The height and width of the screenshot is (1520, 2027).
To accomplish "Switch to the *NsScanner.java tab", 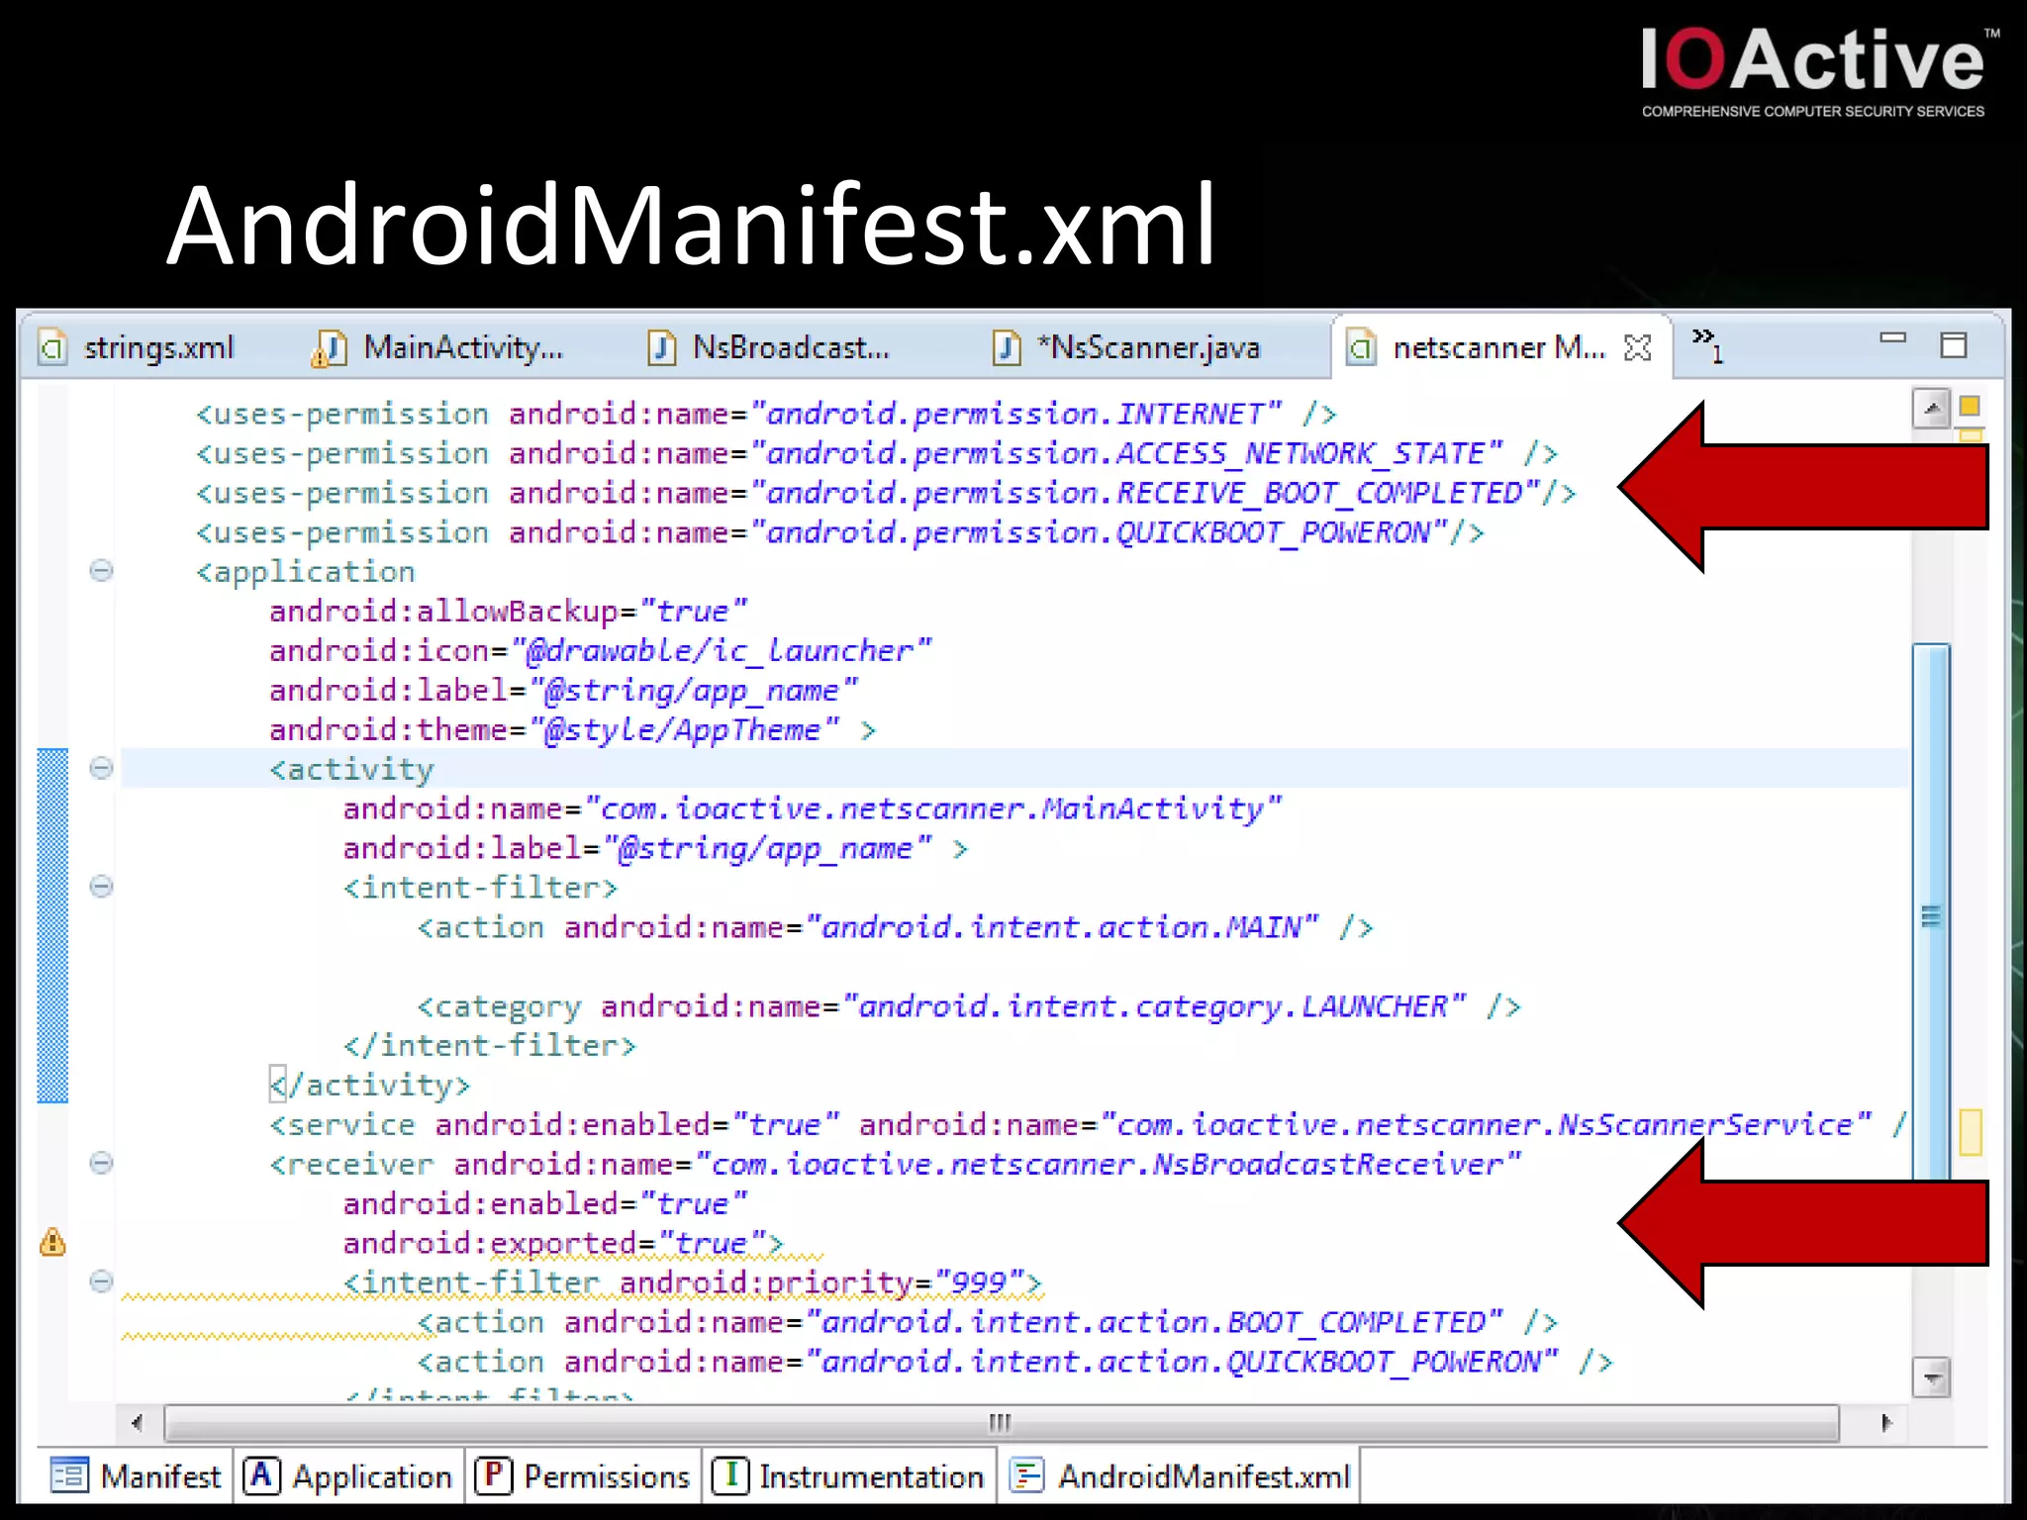I will tap(1128, 348).
